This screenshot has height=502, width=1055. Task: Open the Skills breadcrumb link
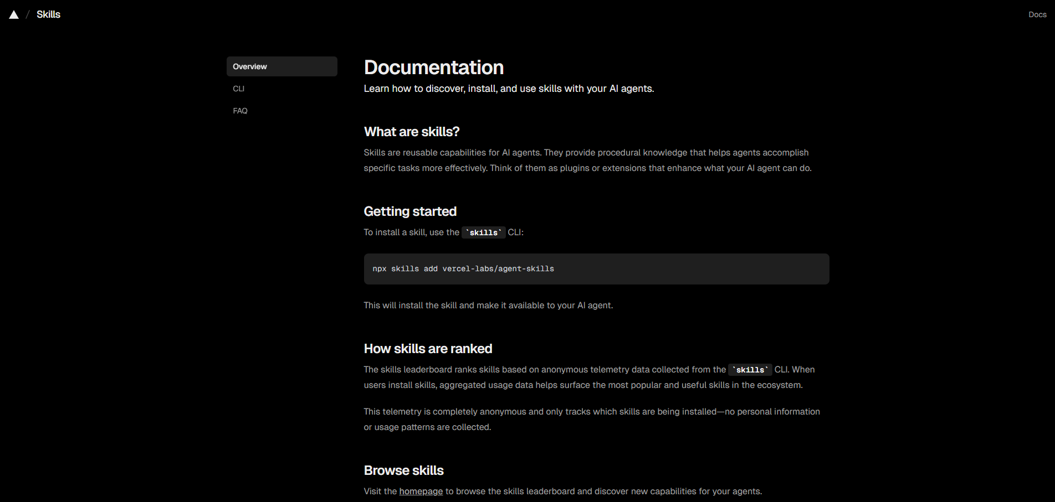click(x=48, y=14)
